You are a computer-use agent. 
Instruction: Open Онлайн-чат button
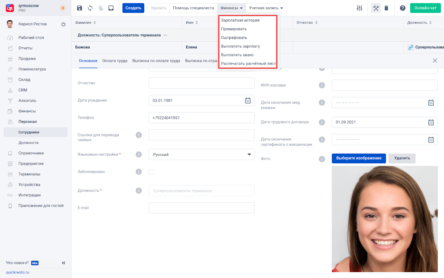click(x=426, y=8)
